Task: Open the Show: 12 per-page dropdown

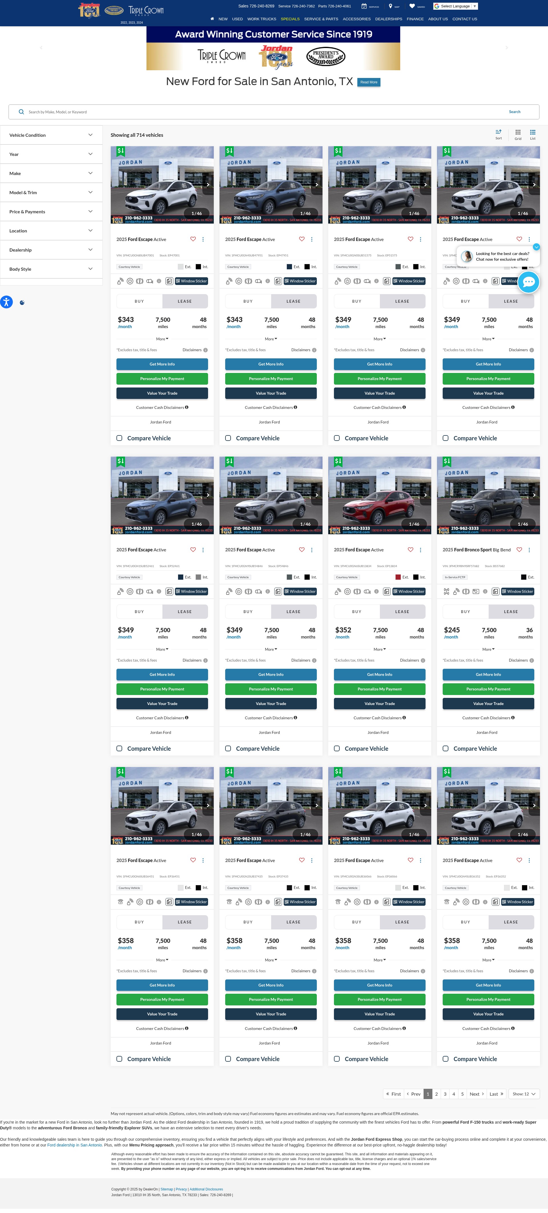Action: [x=524, y=1094]
